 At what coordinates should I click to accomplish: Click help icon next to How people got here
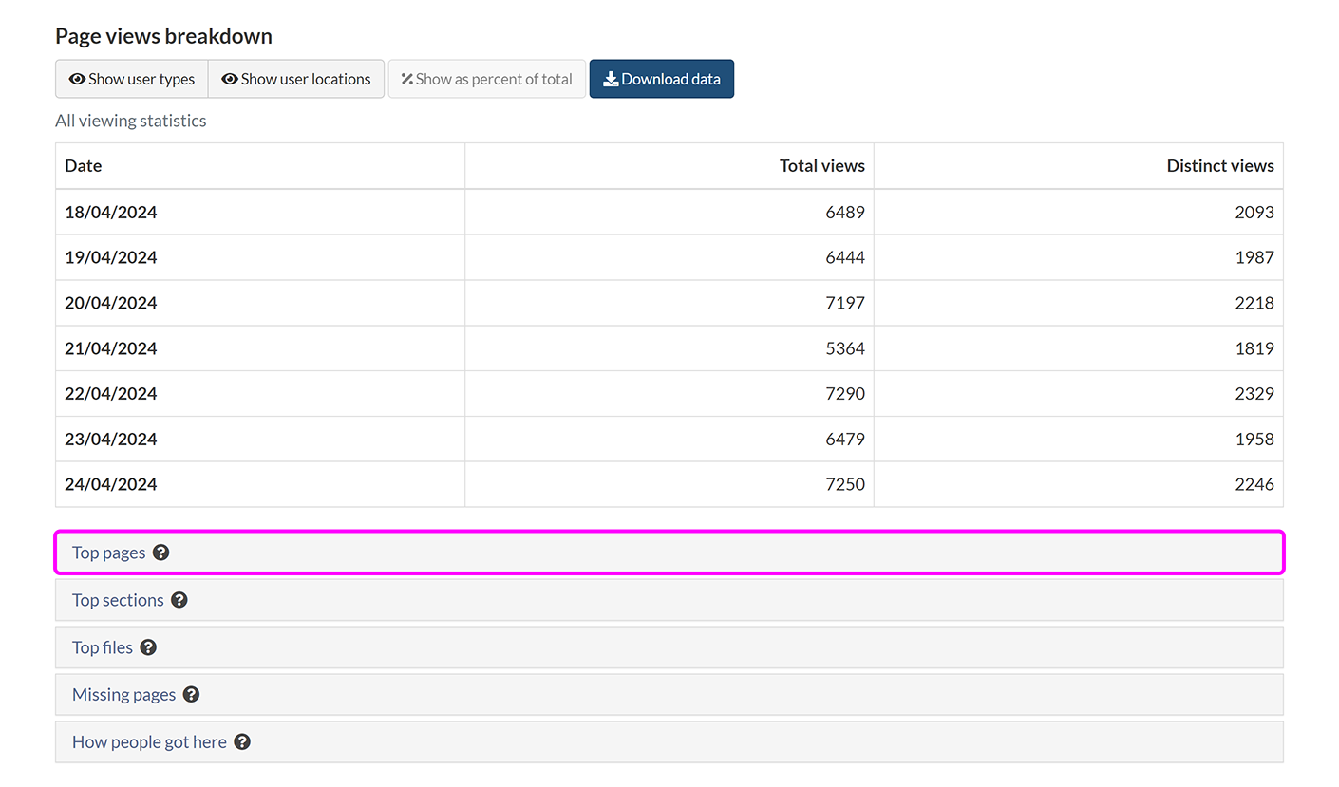[242, 742]
